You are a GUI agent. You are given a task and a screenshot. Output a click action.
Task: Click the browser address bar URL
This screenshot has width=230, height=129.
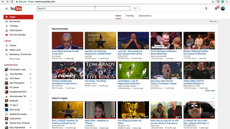(x=42, y=1)
